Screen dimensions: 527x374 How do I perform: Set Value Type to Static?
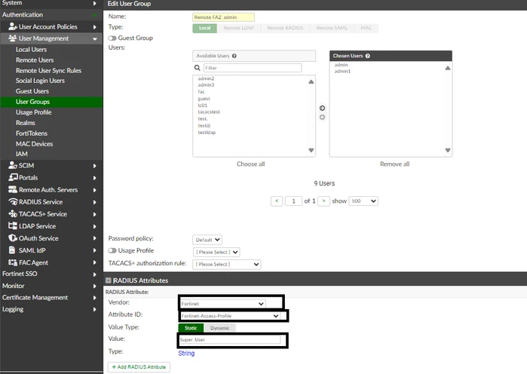coord(191,328)
